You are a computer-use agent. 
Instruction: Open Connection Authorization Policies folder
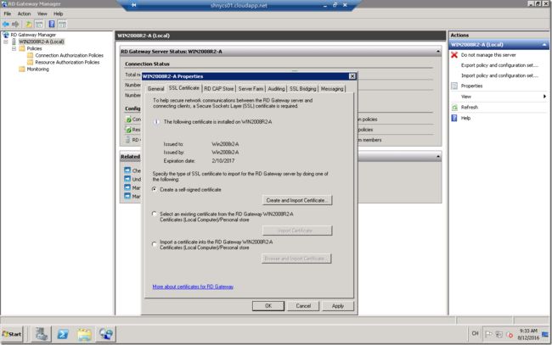pos(69,55)
